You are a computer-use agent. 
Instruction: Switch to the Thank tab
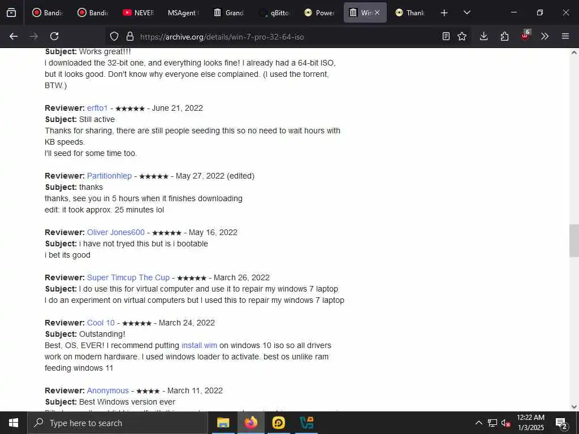[x=410, y=12]
